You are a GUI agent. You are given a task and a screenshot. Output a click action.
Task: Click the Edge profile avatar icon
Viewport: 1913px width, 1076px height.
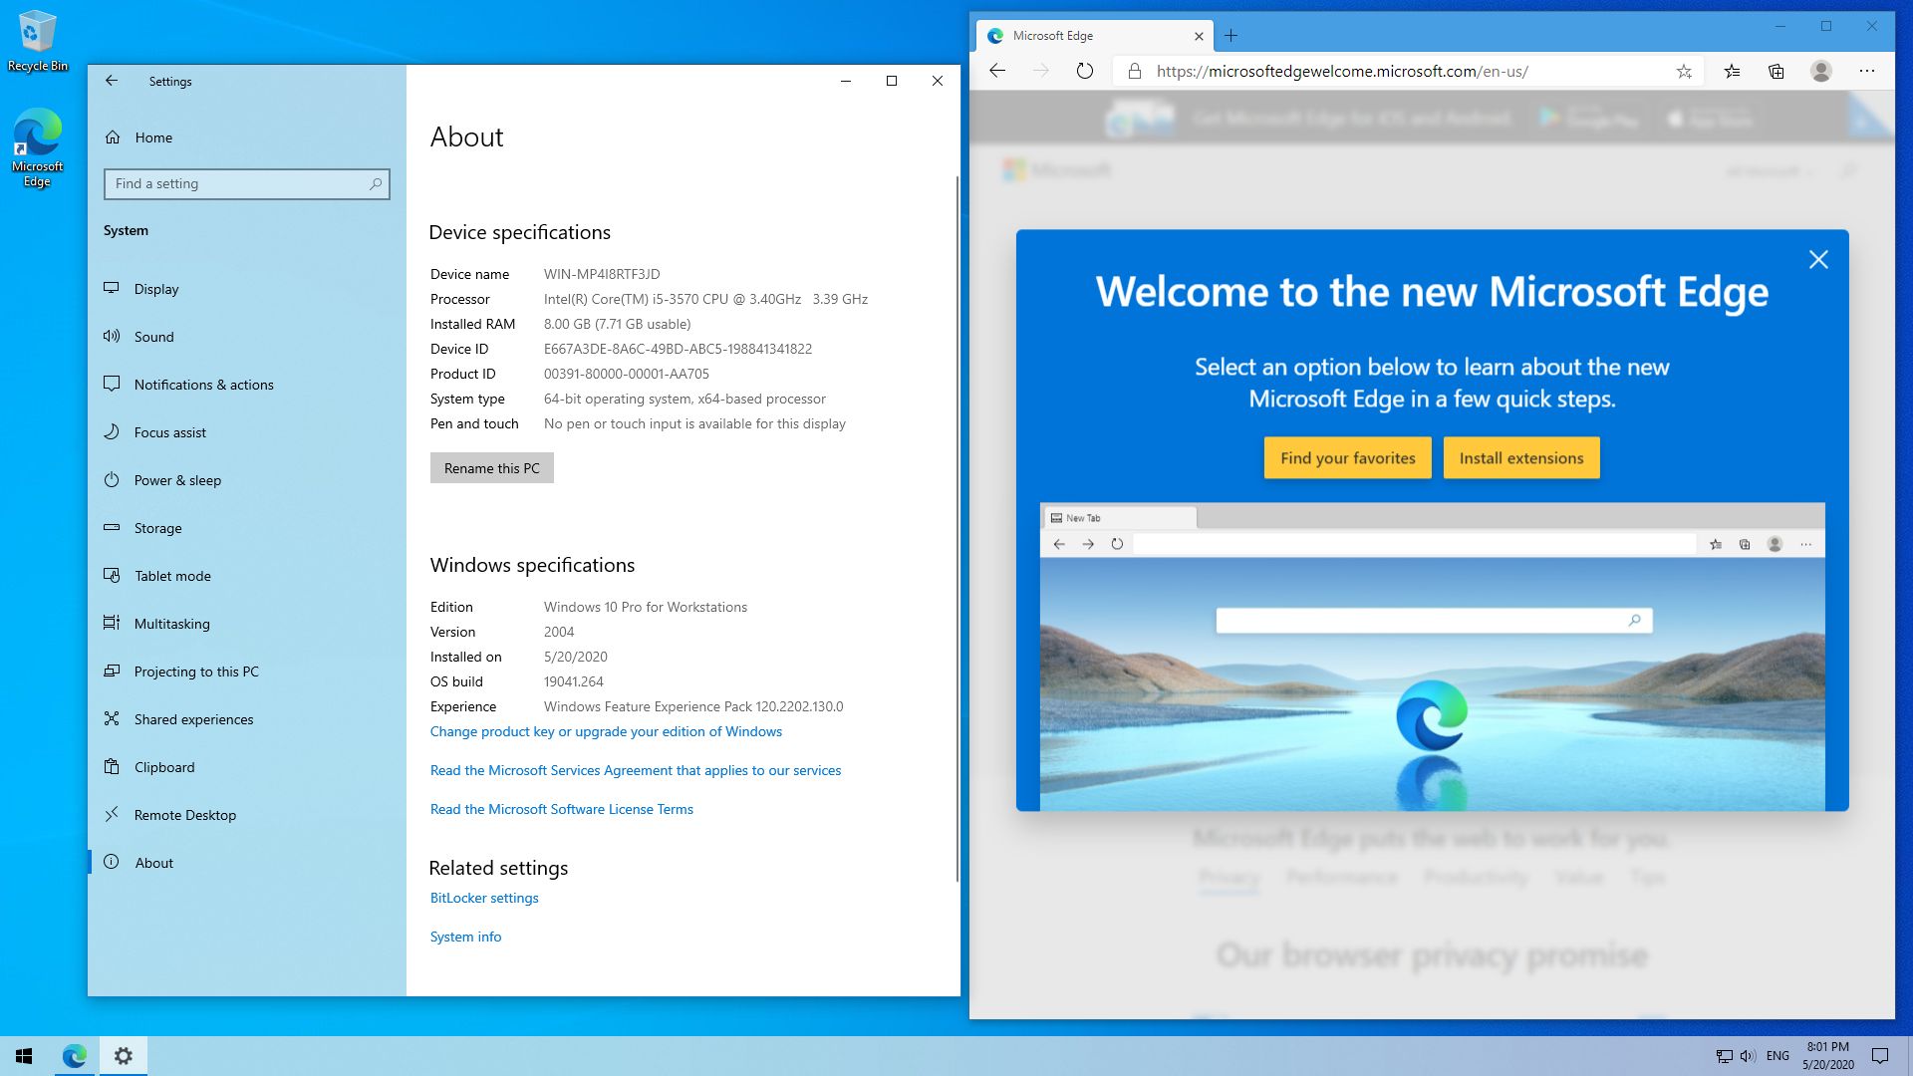tap(1821, 71)
